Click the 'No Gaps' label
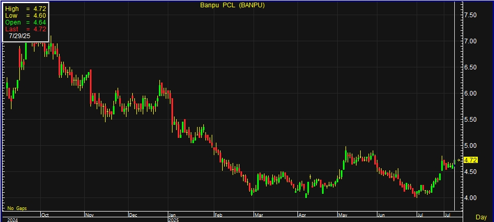Screen dimensions: 494x222 click(x=17, y=208)
